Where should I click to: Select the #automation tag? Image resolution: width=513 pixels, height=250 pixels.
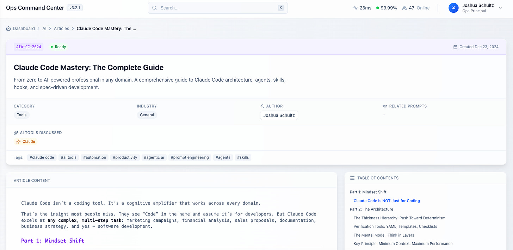tap(95, 157)
